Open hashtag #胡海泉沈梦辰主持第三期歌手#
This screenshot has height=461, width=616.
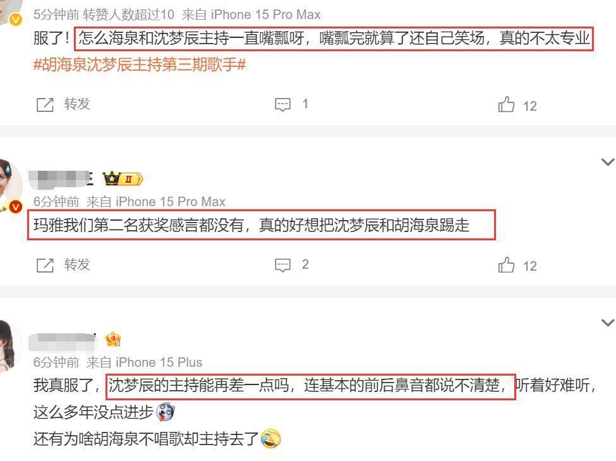(x=140, y=65)
